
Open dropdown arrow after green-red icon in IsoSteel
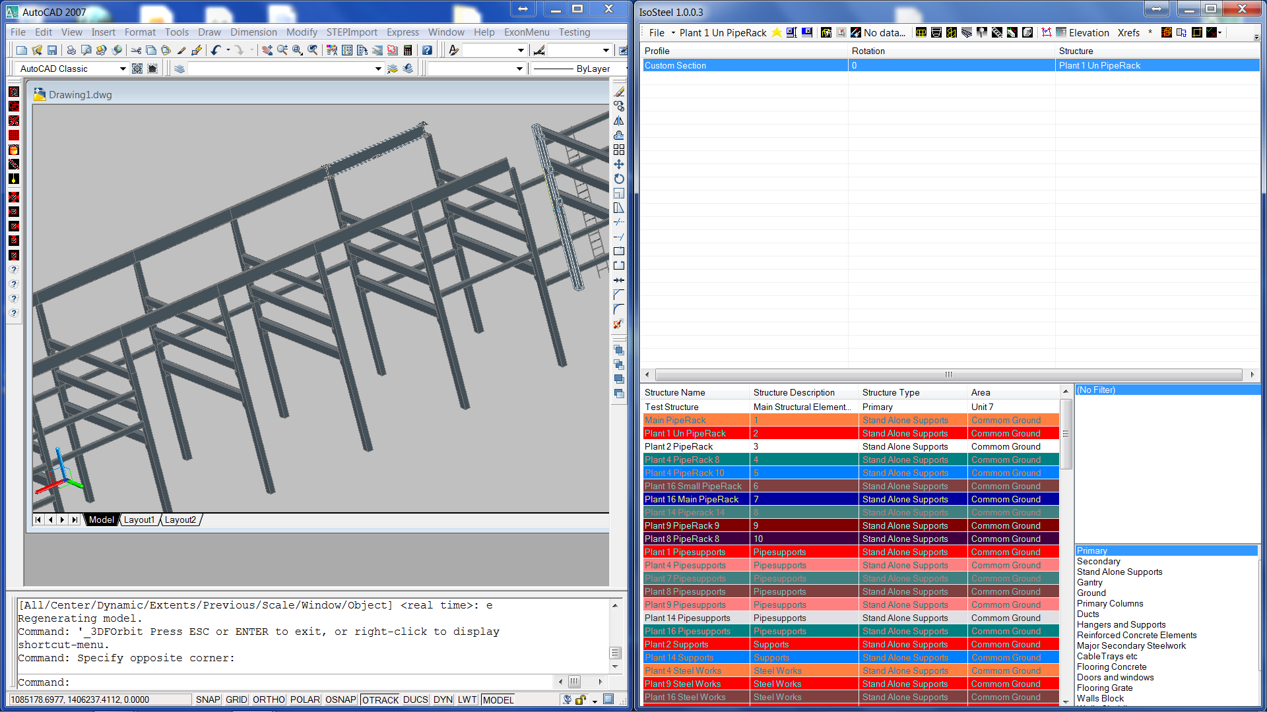pos(1220,32)
